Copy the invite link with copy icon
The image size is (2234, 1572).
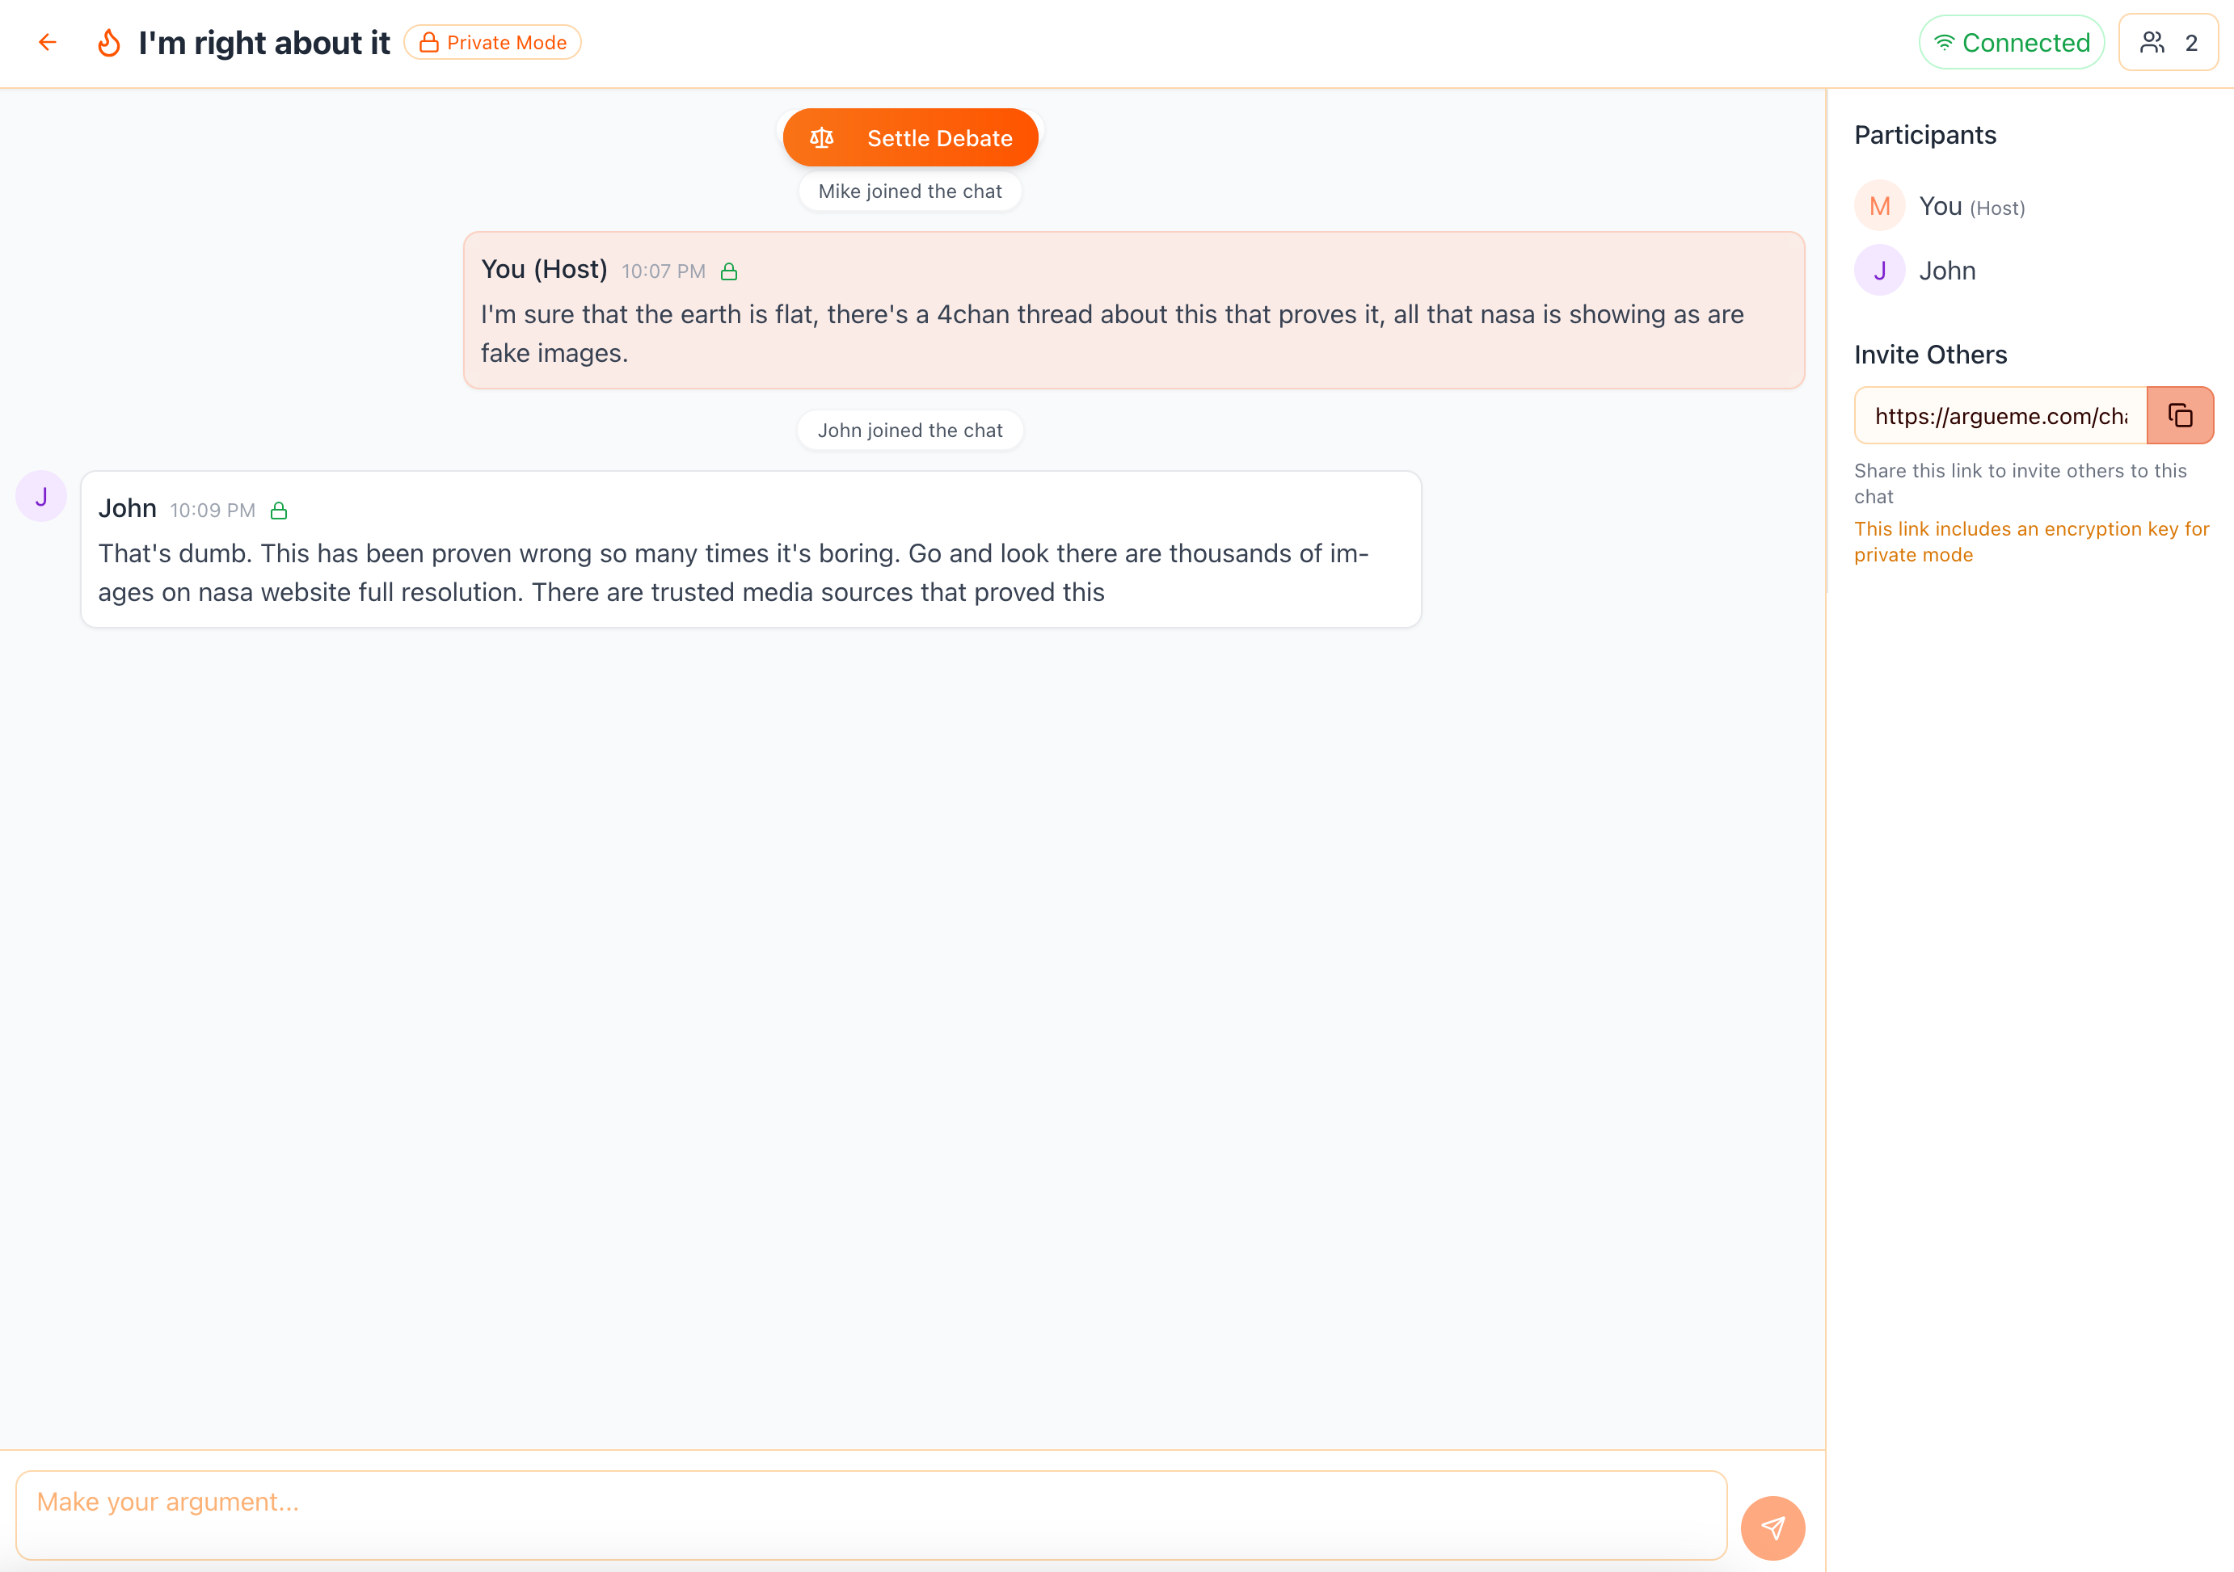2180,415
